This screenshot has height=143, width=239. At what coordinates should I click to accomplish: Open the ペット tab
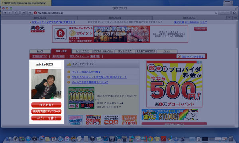pyautogui.click(x=167, y=51)
